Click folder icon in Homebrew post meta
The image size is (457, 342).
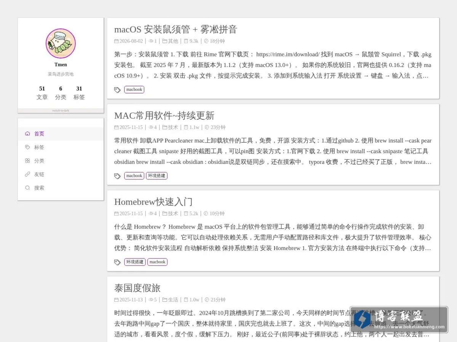pos(165,214)
